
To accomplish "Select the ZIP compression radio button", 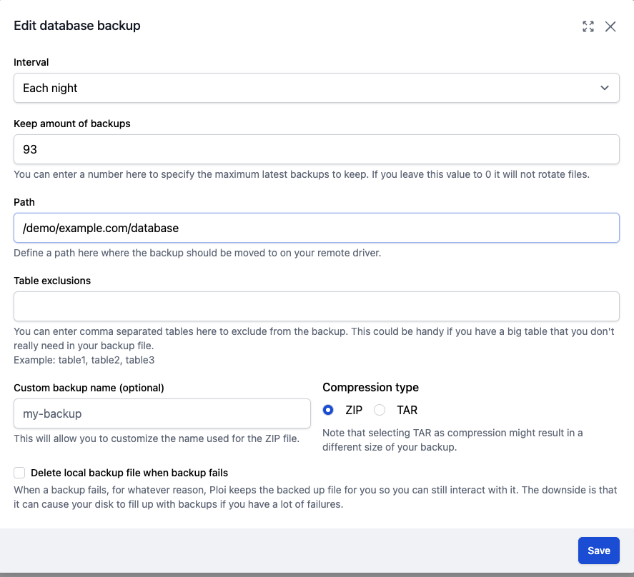I will click(328, 410).
